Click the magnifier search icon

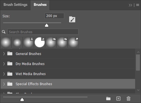(x=4, y=32)
